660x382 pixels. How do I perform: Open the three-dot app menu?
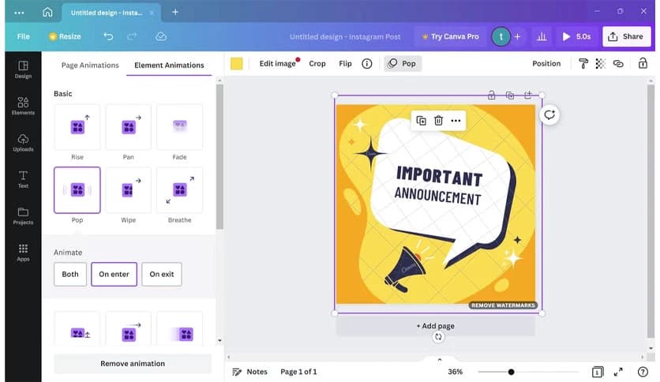(x=20, y=13)
